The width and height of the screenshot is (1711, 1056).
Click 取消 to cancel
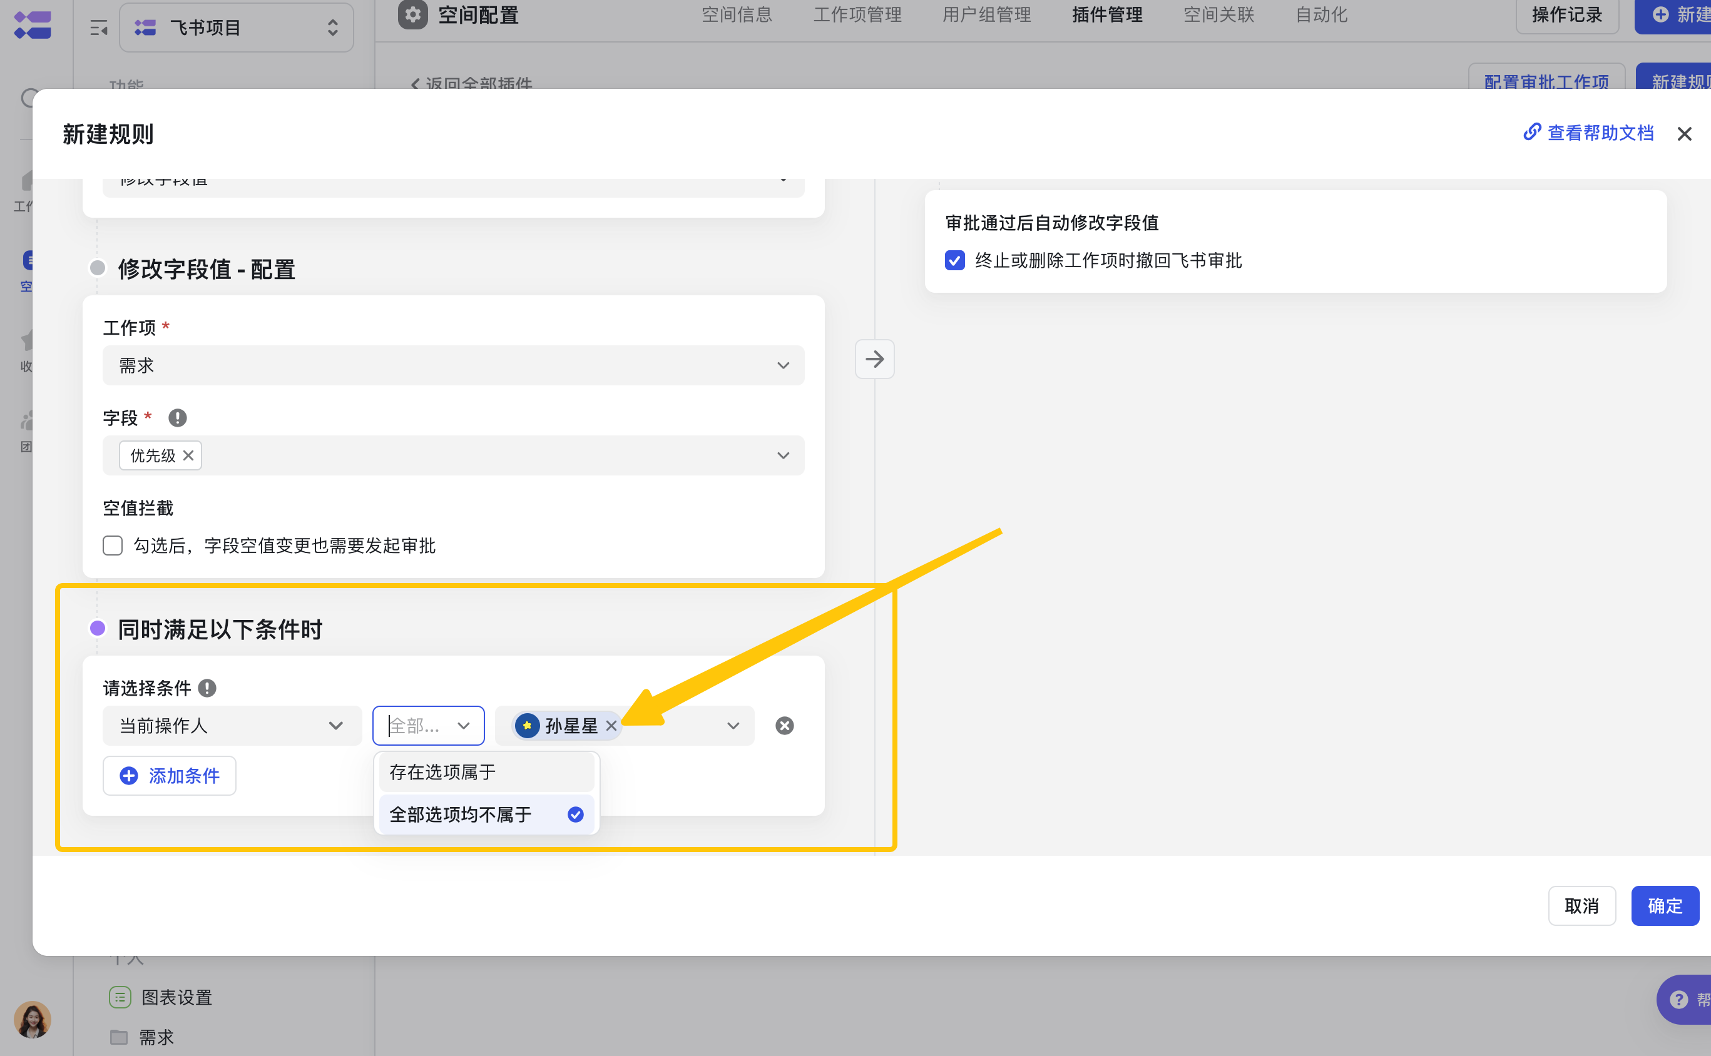[1581, 906]
